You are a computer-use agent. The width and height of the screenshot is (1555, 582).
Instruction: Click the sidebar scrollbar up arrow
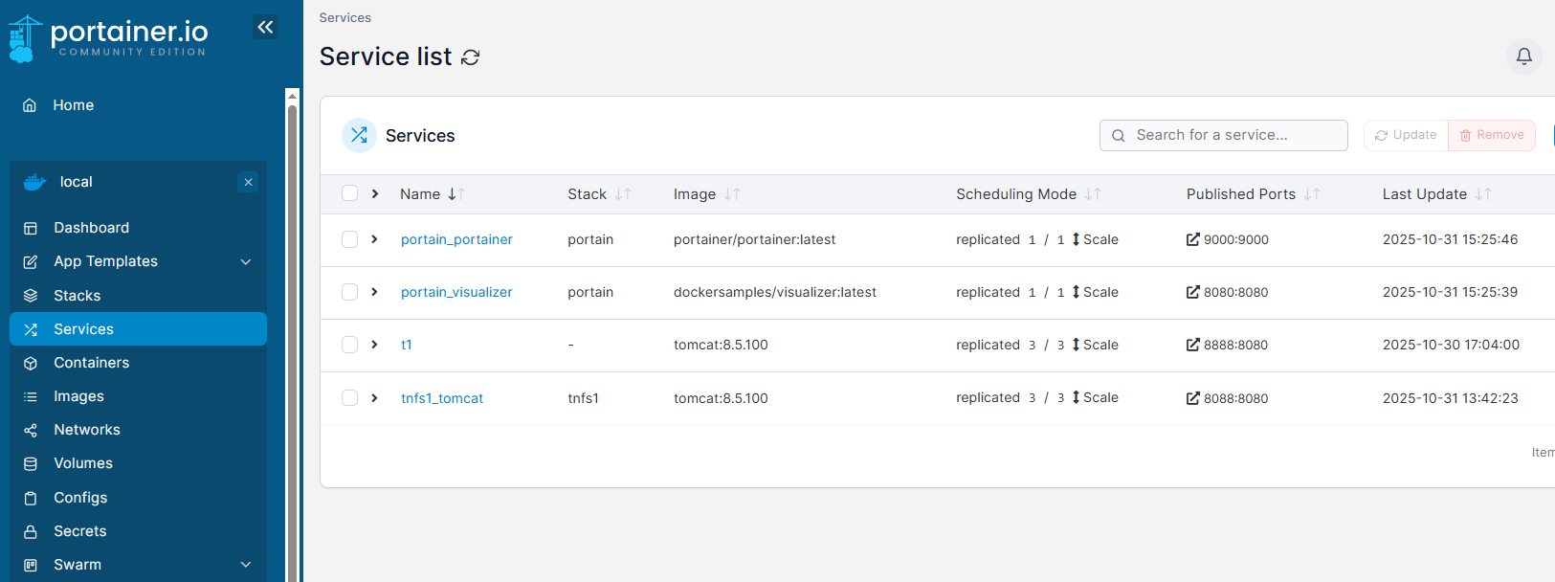coord(292,96)
